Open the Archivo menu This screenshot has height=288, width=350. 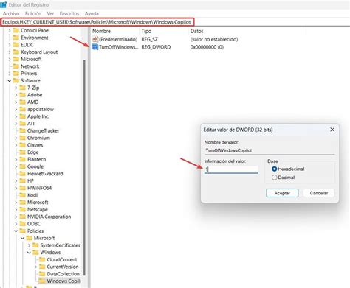coord(11,13)
